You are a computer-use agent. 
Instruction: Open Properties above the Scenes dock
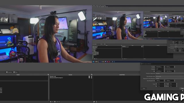[9, 72]
